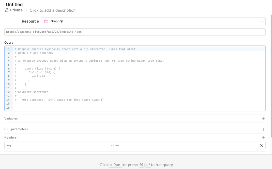This screenshot has width=272, height=169.
Task: Focus the header value input field
Action: [184, 145]
